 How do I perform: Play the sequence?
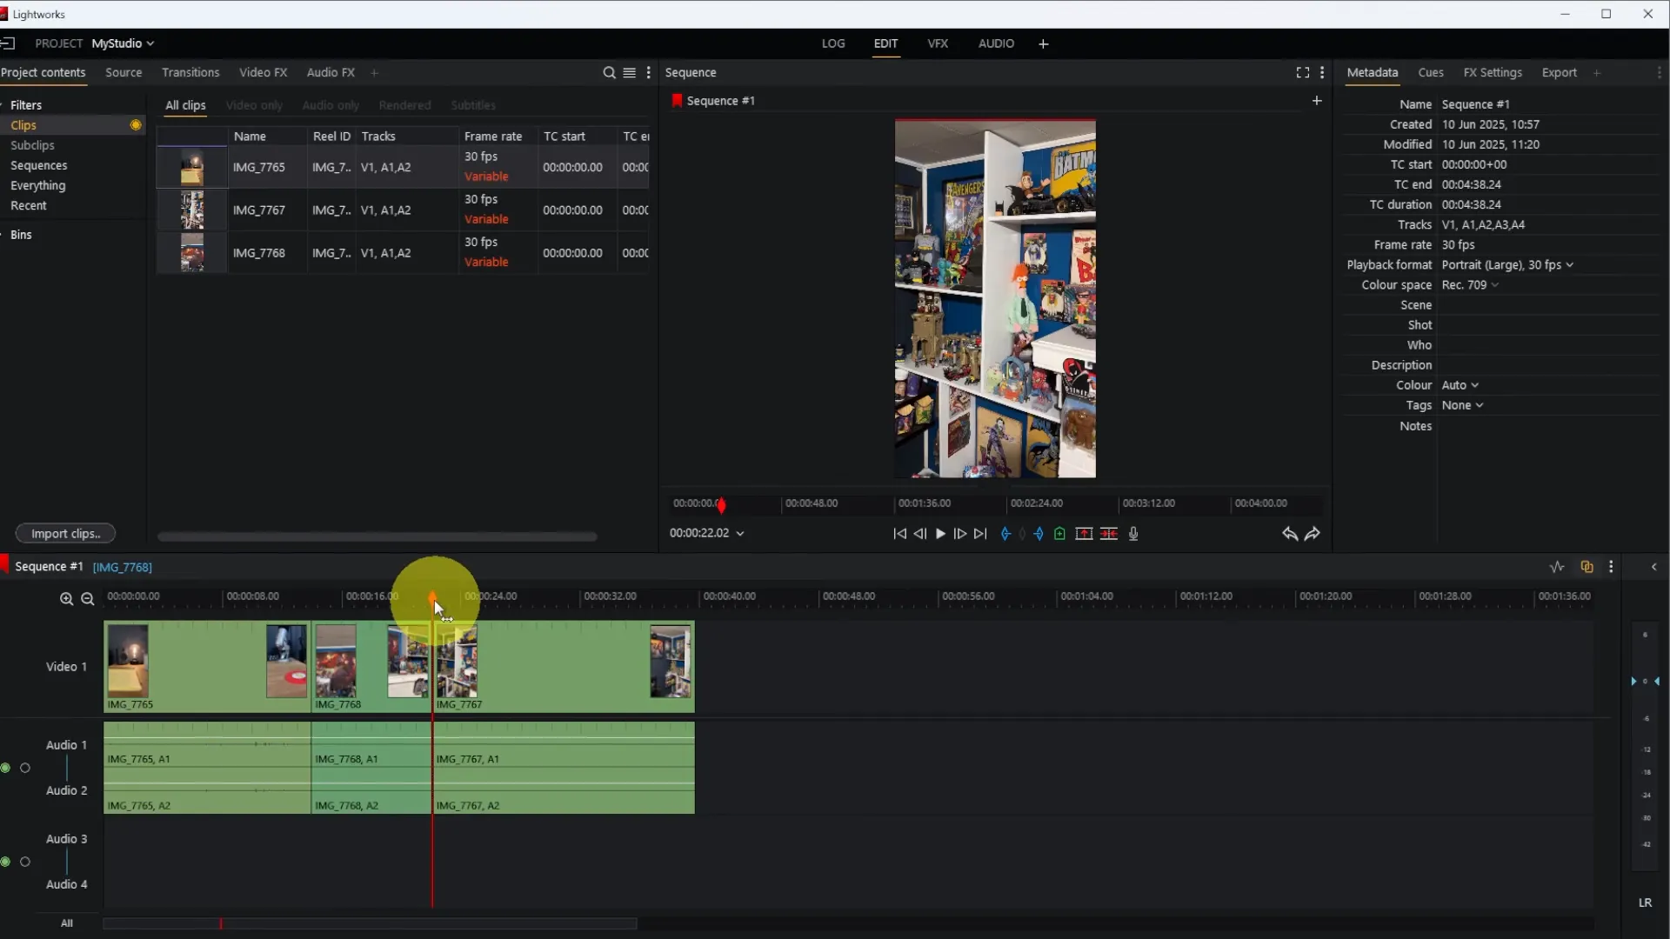(x=940, y=534)
